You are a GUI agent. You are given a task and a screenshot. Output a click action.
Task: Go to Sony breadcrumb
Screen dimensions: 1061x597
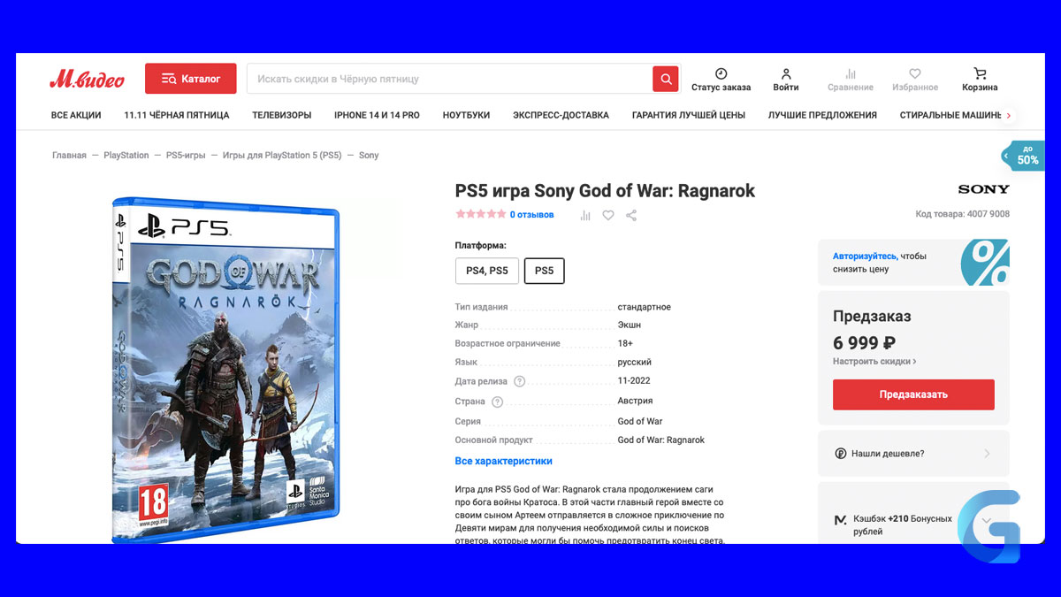coord(369,155)
